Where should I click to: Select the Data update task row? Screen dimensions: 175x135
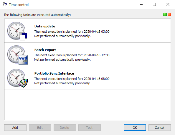(x=87, y=31)
